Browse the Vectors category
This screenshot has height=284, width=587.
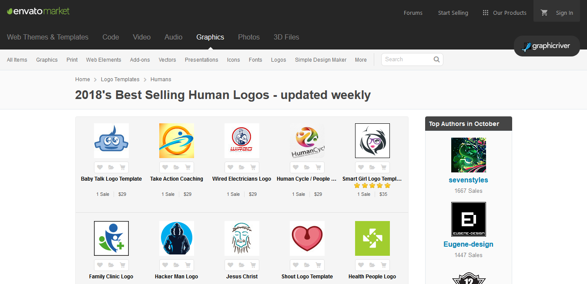point(167,60)
